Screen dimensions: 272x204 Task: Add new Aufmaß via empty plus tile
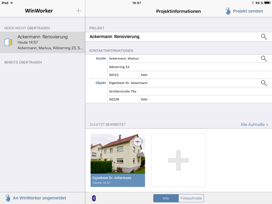click(178, 160)
